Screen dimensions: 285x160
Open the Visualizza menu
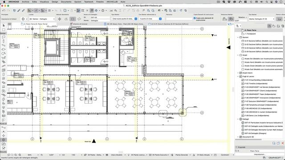(x=44, y=2)
